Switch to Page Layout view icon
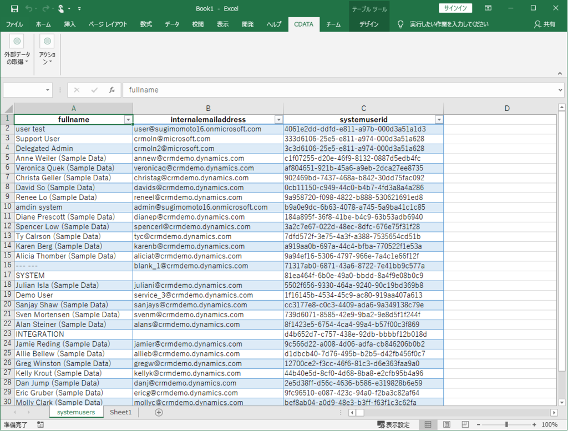Image resolution: width=568 pixels, height=431 pixels. (447, 424)
